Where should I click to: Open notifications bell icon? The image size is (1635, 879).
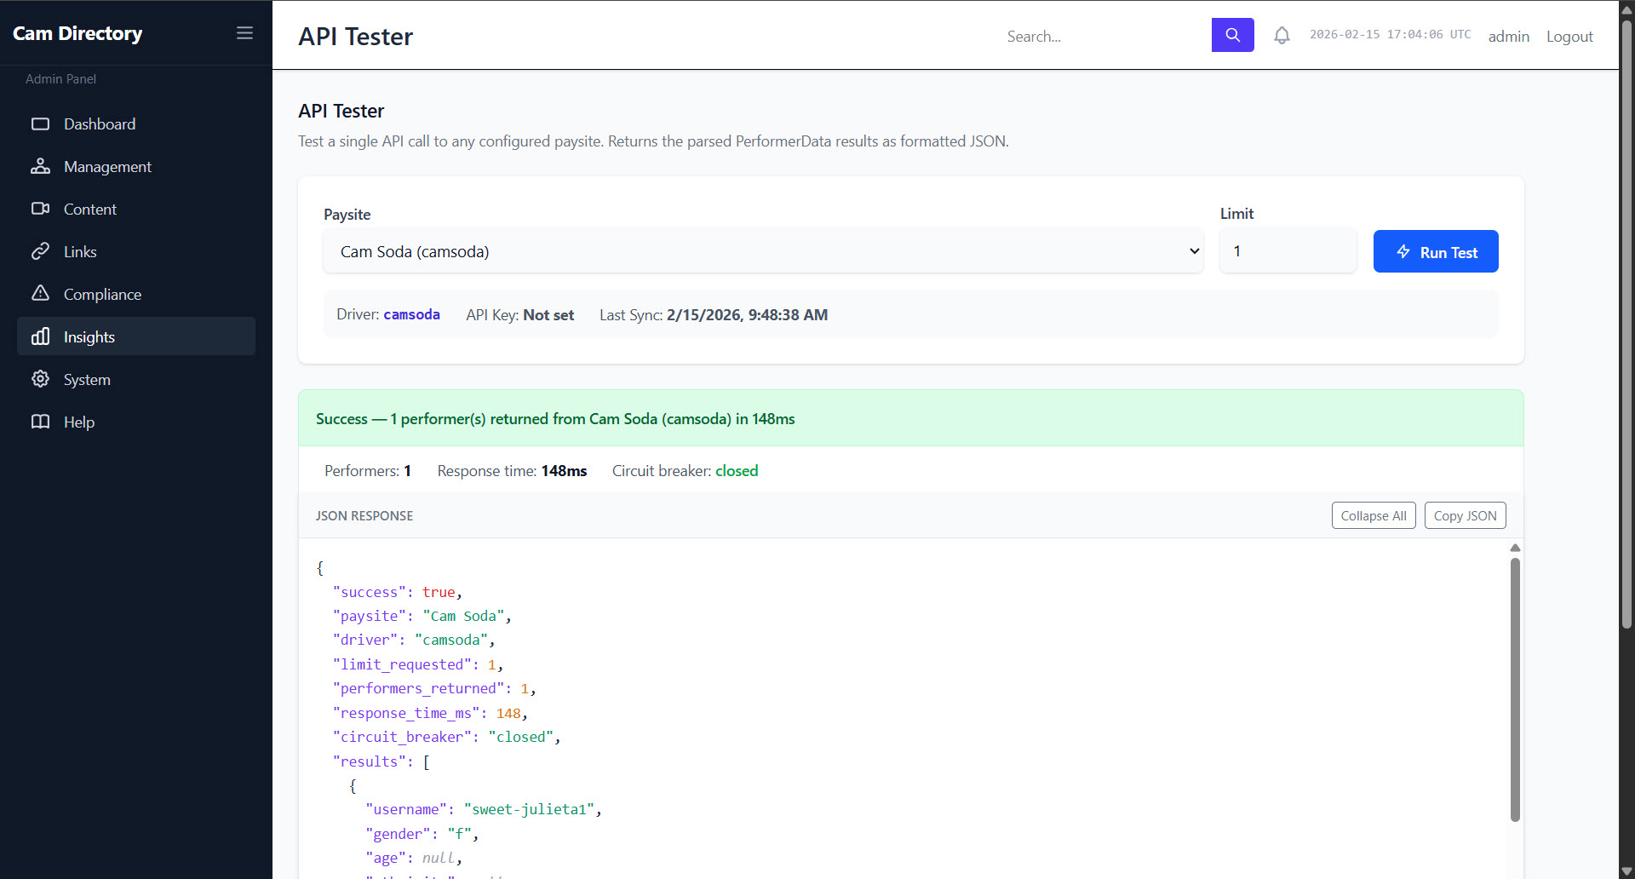pyautogui.click(x=1282, y=36)
